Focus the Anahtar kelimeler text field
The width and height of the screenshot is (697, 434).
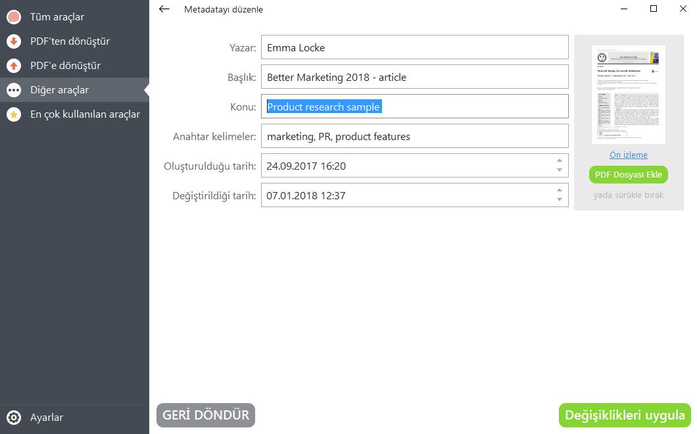(414, 136)
